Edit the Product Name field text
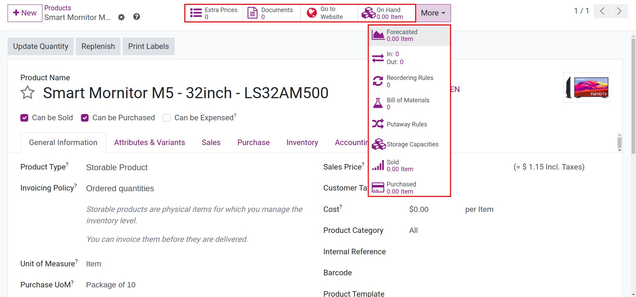 tap(186, 93)
